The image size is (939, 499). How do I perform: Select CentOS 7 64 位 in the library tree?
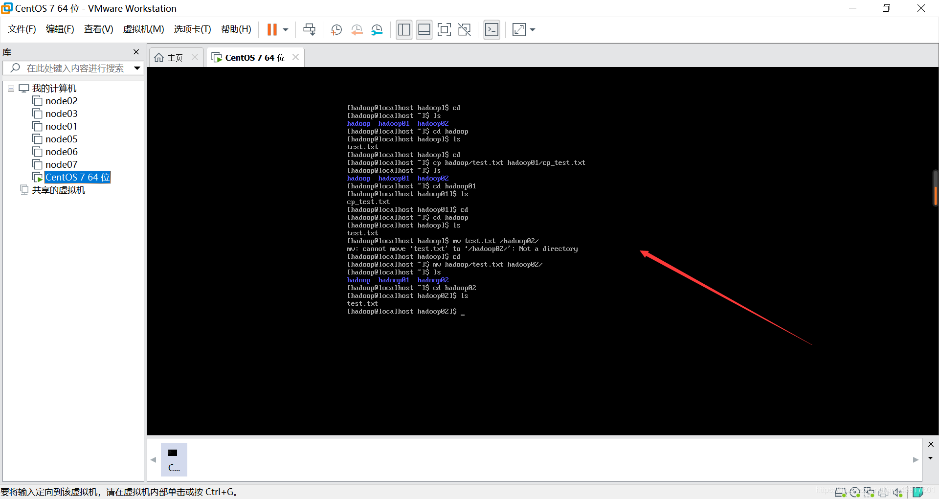pyautogui.click(x=77, y=177)
